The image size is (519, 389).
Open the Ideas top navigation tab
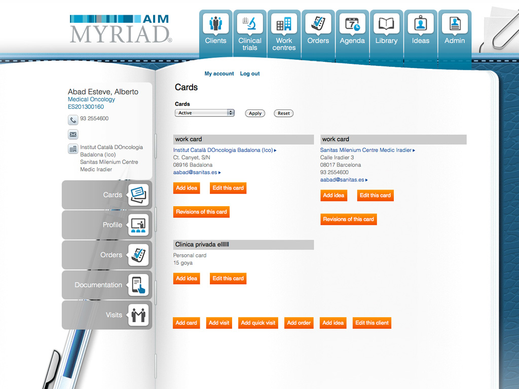421,30
